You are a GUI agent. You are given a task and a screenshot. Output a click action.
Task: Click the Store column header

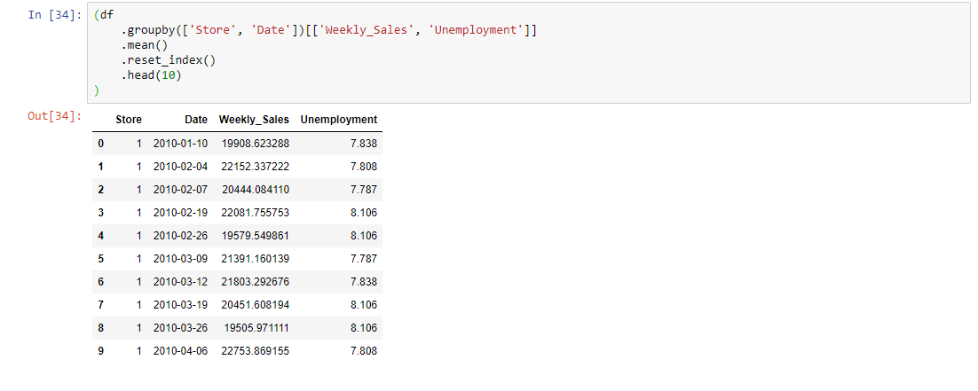point(129,120)
